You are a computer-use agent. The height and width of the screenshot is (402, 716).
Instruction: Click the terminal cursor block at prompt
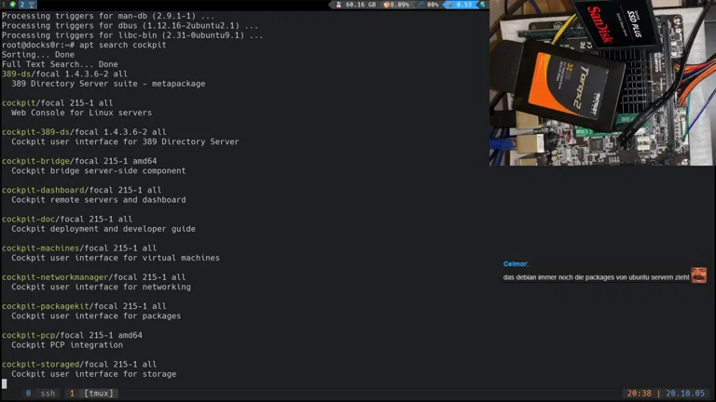click(x=4, y=383)
